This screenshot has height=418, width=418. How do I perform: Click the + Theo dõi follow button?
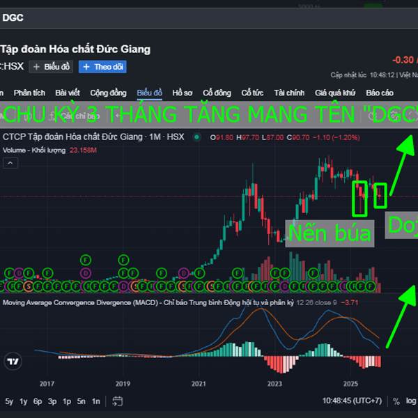(102, 67)
